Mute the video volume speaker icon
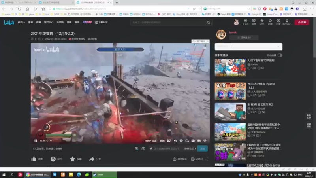This screenshot has width=316, height=178. [x=175, y=141]
